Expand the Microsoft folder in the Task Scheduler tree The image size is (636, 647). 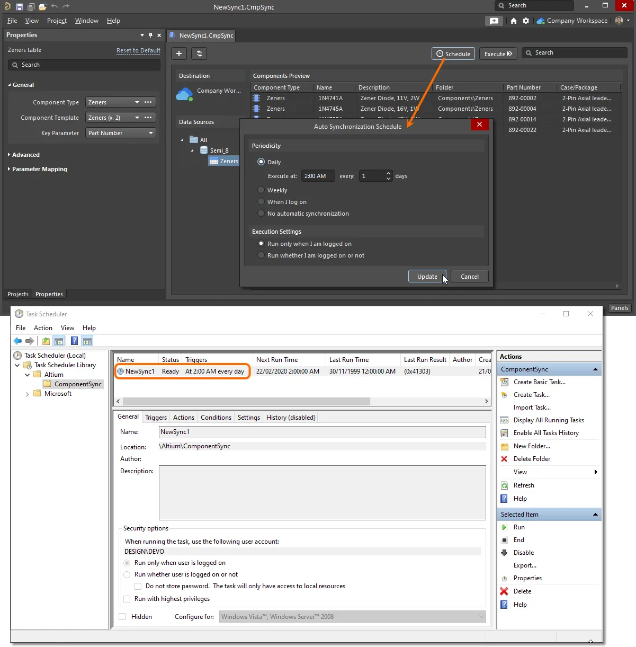28,394
